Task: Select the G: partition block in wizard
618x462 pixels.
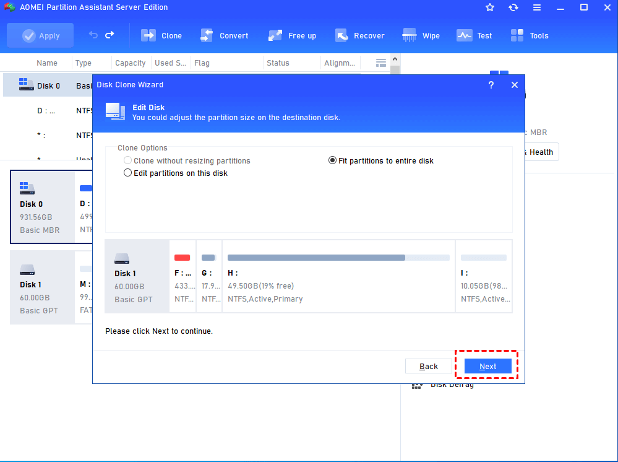Action: pos(209,276)
